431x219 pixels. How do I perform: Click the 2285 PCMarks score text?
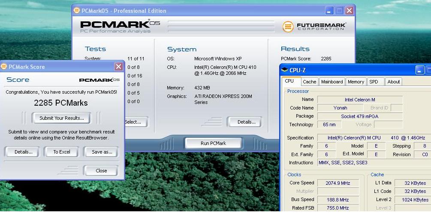pyautogui.click(x=61, y=103)
